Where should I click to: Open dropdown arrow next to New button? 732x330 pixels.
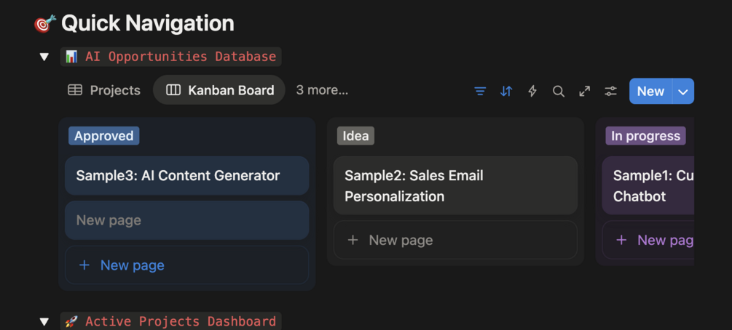pyautogui.click(x=682, y=92)
